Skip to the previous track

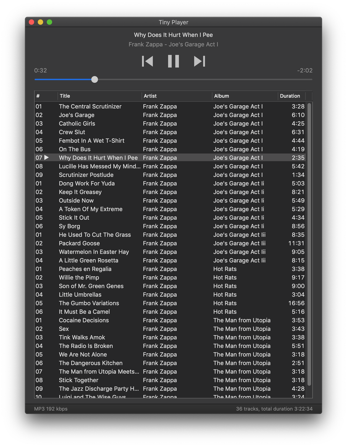[x=147, y=61]
